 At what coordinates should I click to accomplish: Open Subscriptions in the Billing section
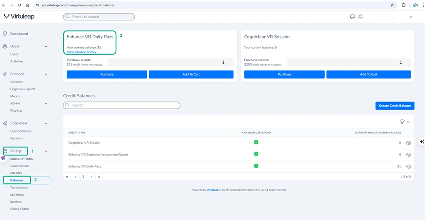tap(20, 166)
